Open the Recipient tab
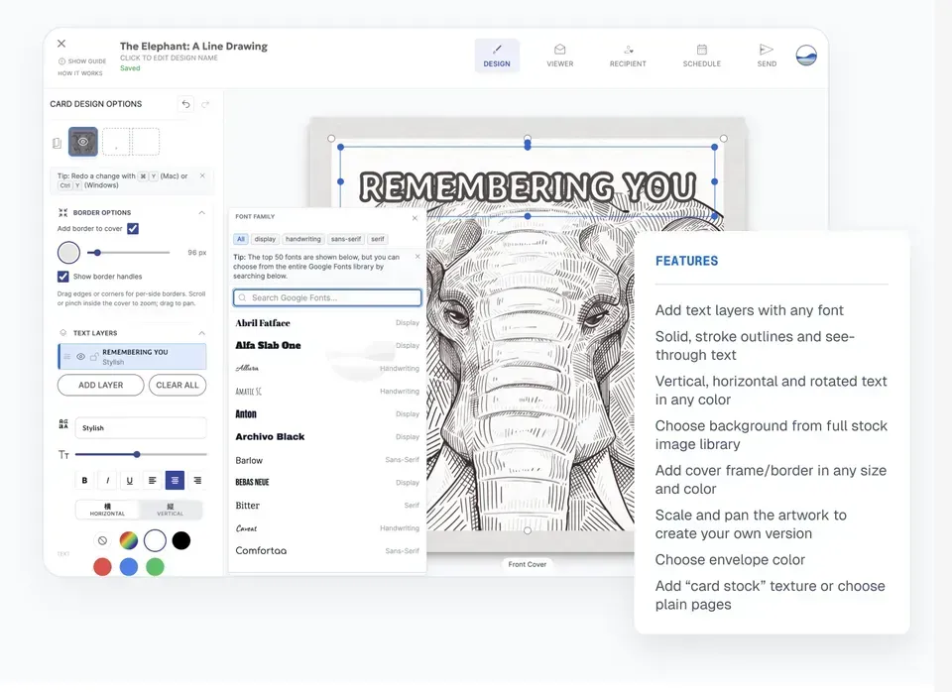The height and width of the screenshot is (692, 952). [628, 56]
